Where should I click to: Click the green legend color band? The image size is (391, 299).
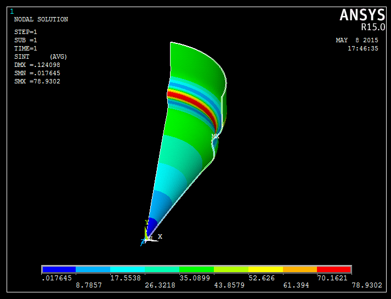pyautogui.click(x=196, y=269)
